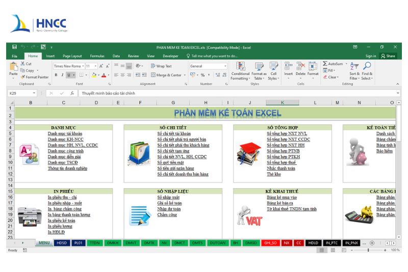This screenshot has width=408, height=272.
Task: Apply Percent Style format
Action: (x=202, y=75)
